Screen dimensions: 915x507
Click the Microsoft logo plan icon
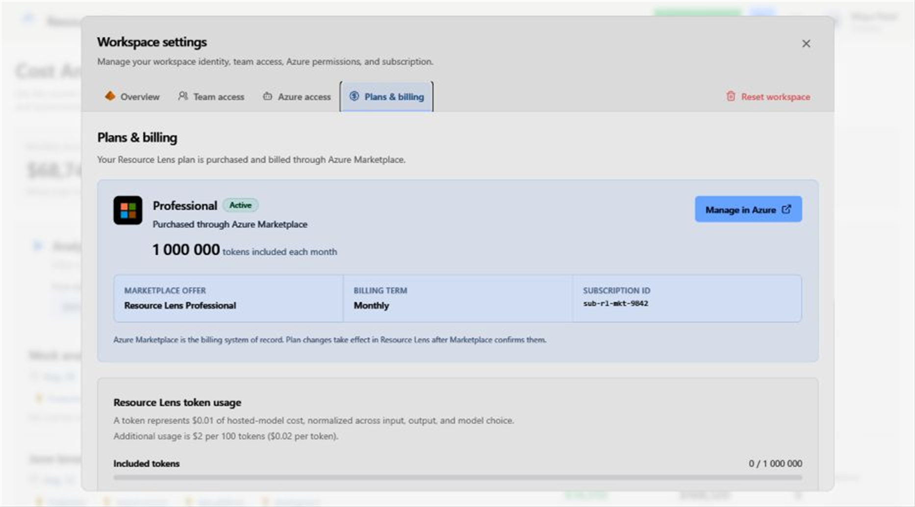point(128,210)
